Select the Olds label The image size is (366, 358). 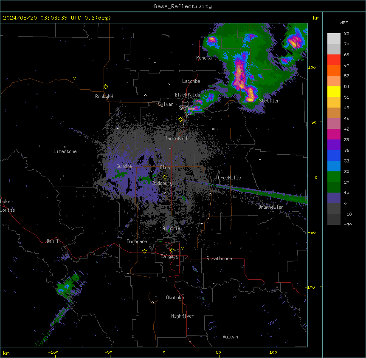click(x=165, y=168)
